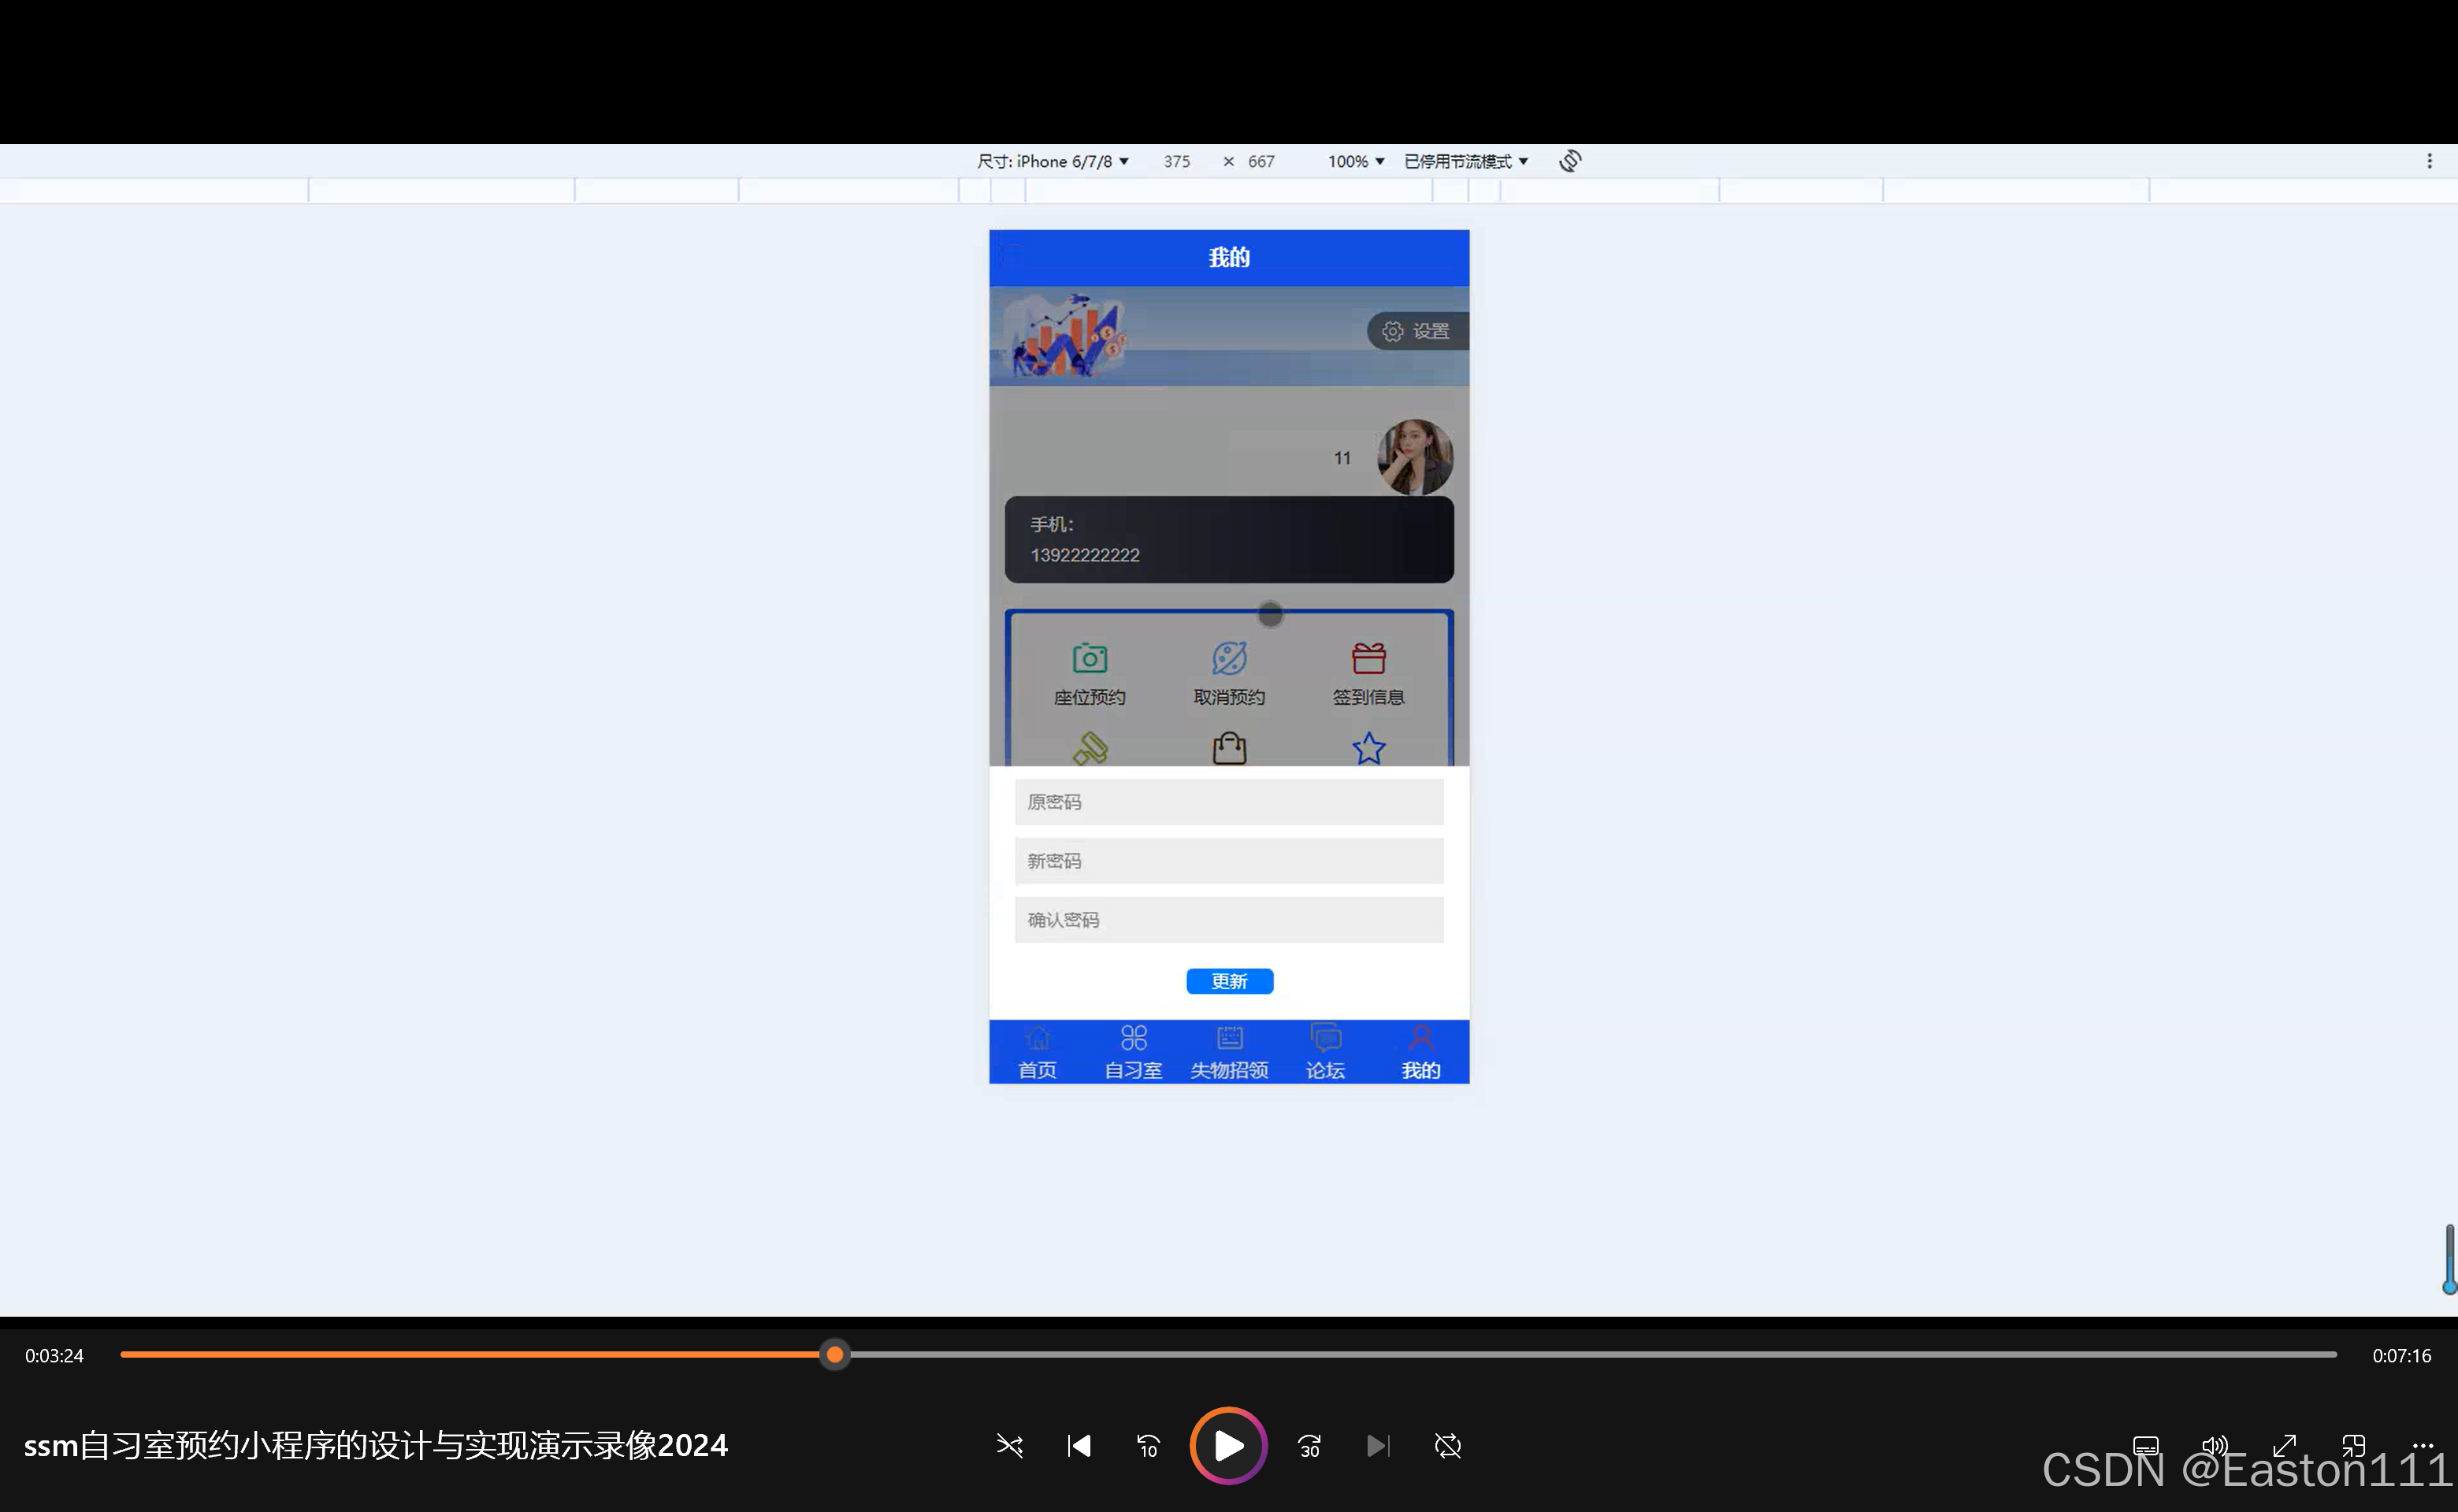Open the 自习室 tab in the bottom nav
Viewport: 2458px width, 1512px height.
1132,1052
